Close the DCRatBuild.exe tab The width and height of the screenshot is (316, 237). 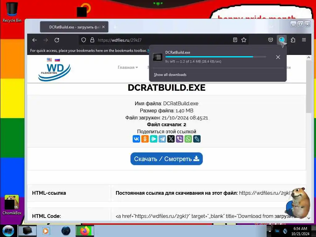click(x=103, y=27)
